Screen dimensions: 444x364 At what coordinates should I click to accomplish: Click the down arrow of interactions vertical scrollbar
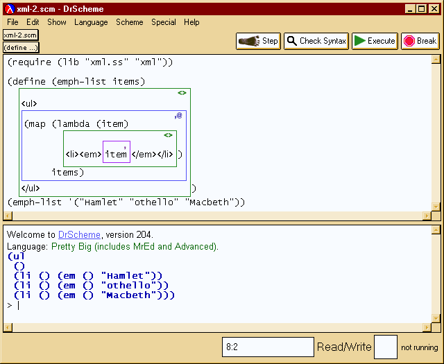coord(436,318)
